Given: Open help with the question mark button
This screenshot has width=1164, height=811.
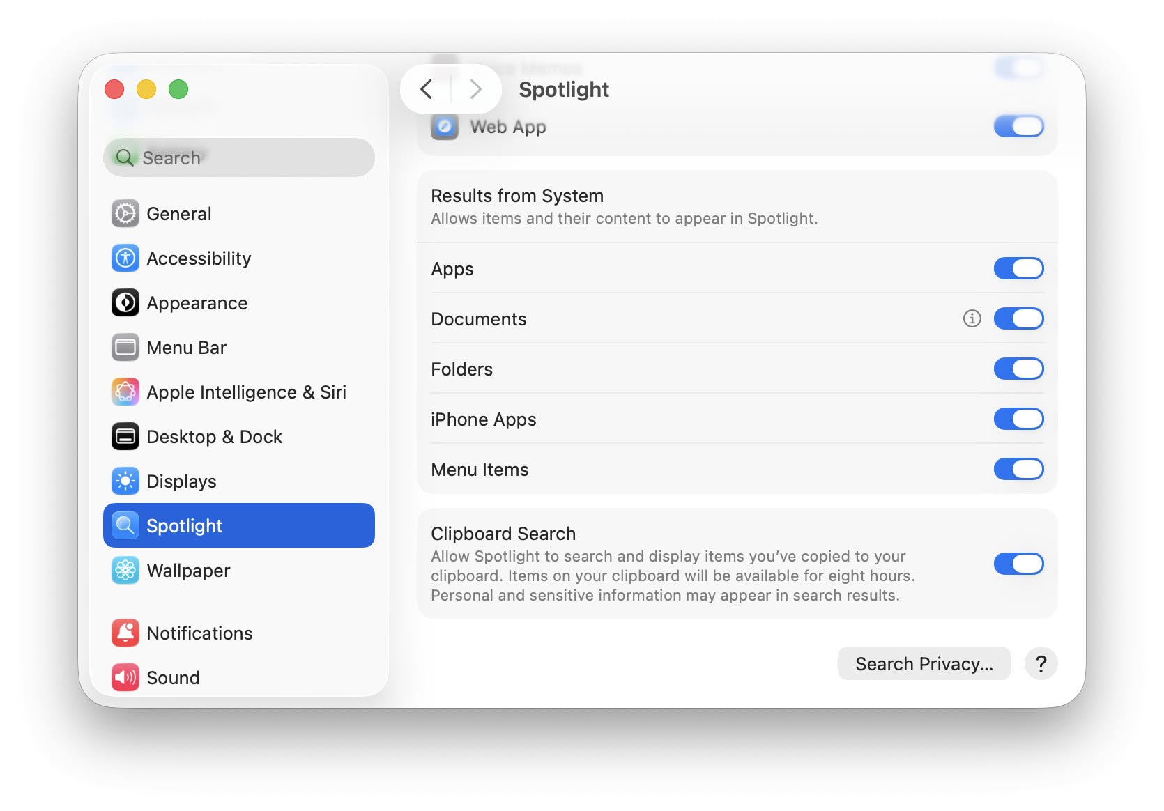Looking at the screenshot, I should click(1041, 663).
